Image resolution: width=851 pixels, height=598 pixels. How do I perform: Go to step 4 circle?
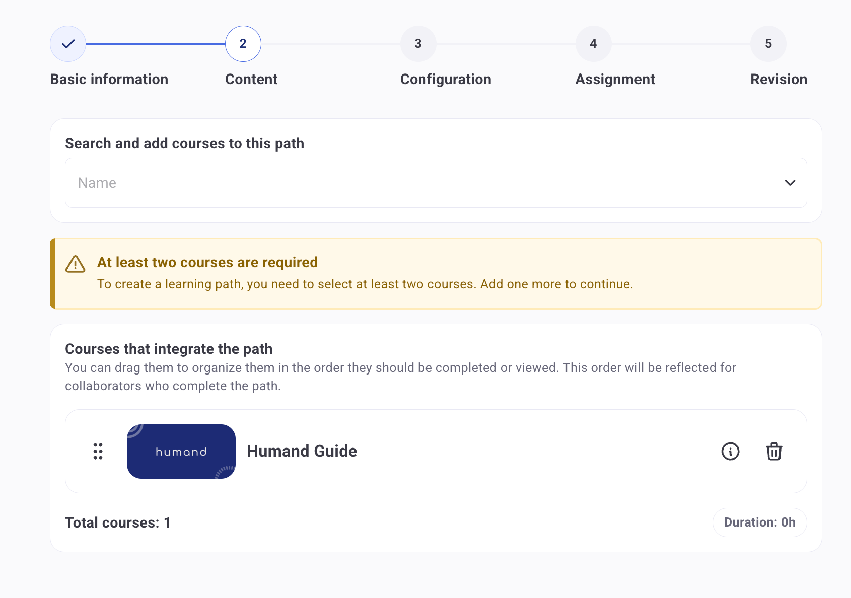593,44
